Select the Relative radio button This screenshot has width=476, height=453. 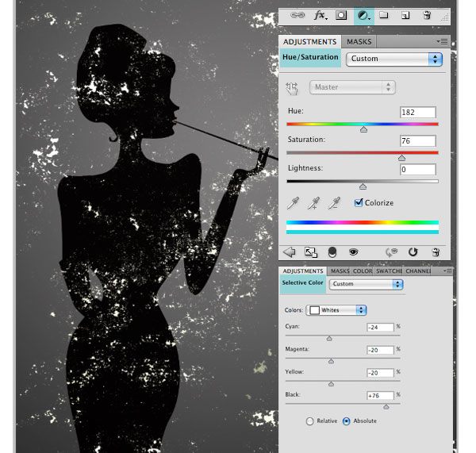310,421
